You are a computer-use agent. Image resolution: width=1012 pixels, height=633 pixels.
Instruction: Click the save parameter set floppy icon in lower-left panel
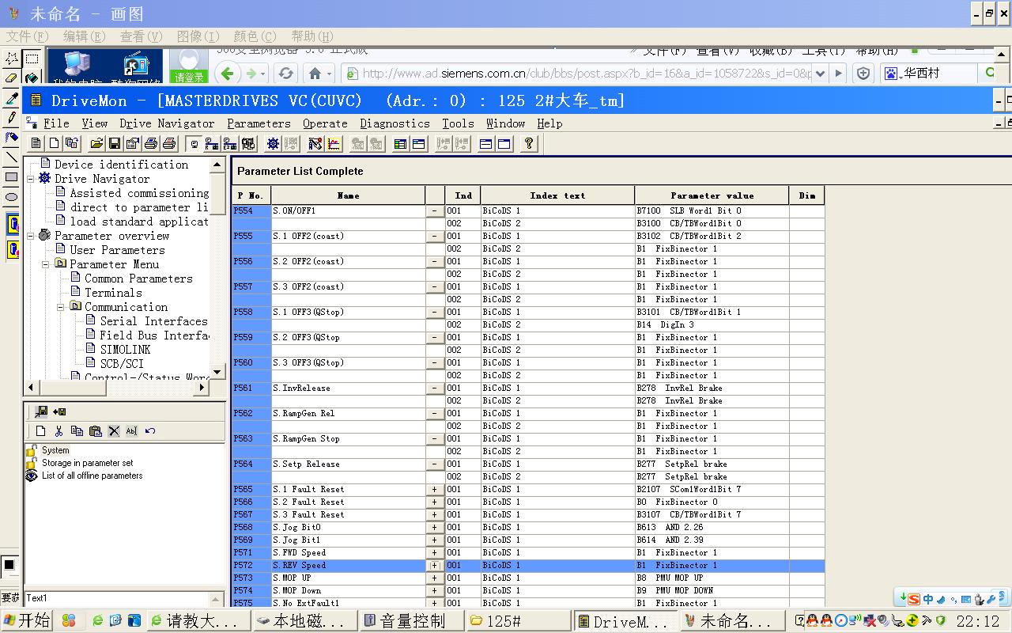click(x=41, y=411)
